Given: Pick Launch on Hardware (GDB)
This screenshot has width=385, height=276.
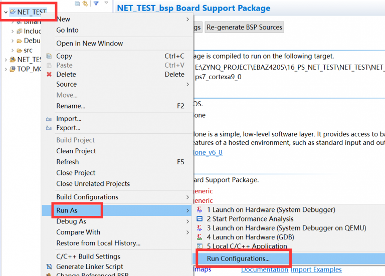Looking at the screenshot, I should point(250,237).
